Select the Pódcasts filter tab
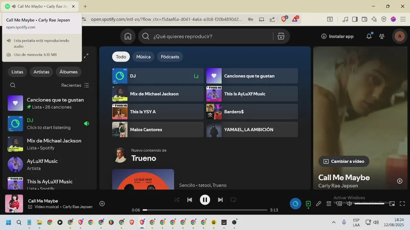The image size is (410, 230). click(170, 57)
